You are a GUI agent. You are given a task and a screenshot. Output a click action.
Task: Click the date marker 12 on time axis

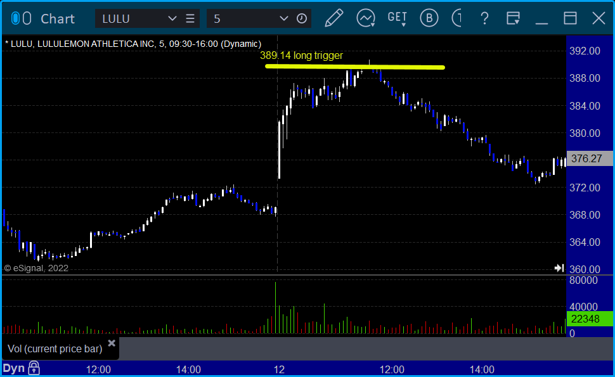279,369
